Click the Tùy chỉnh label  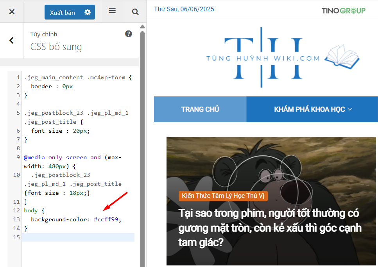coord(44,34)
